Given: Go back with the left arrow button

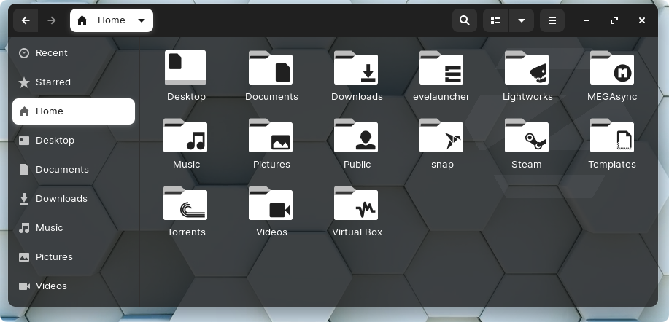Looking at the screenshot, I should click(26, 20).
